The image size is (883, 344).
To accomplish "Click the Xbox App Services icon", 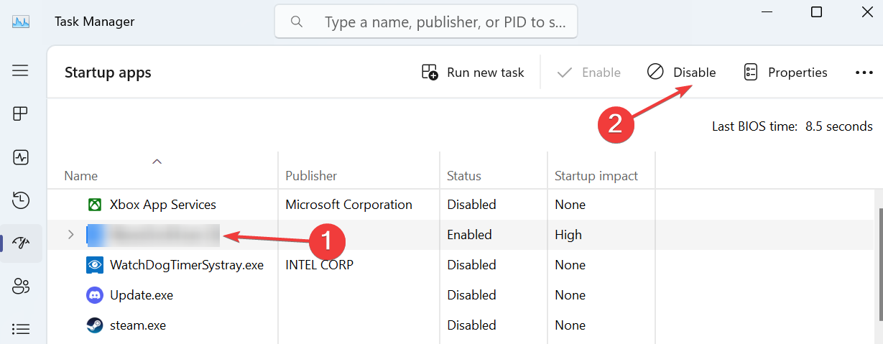I will pyautogui.click(x=95, y=205).
